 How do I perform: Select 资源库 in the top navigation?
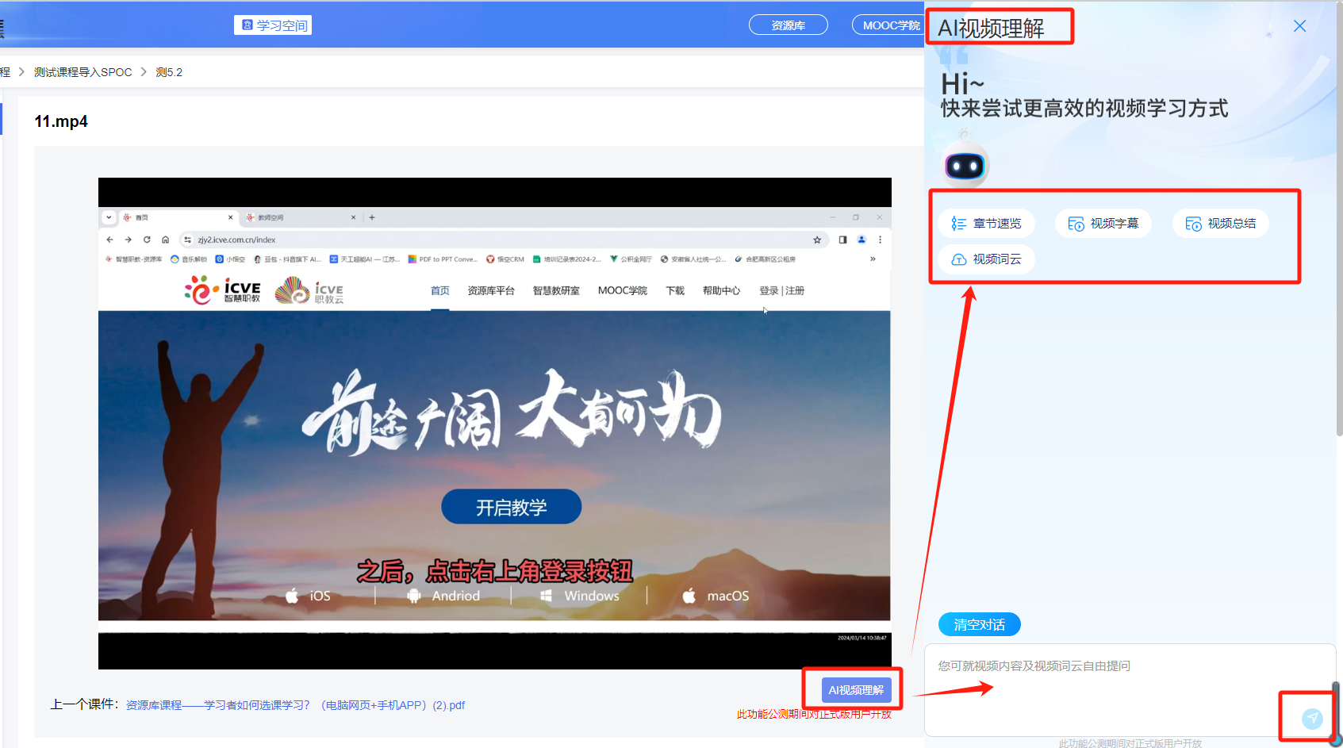(788, 25)
